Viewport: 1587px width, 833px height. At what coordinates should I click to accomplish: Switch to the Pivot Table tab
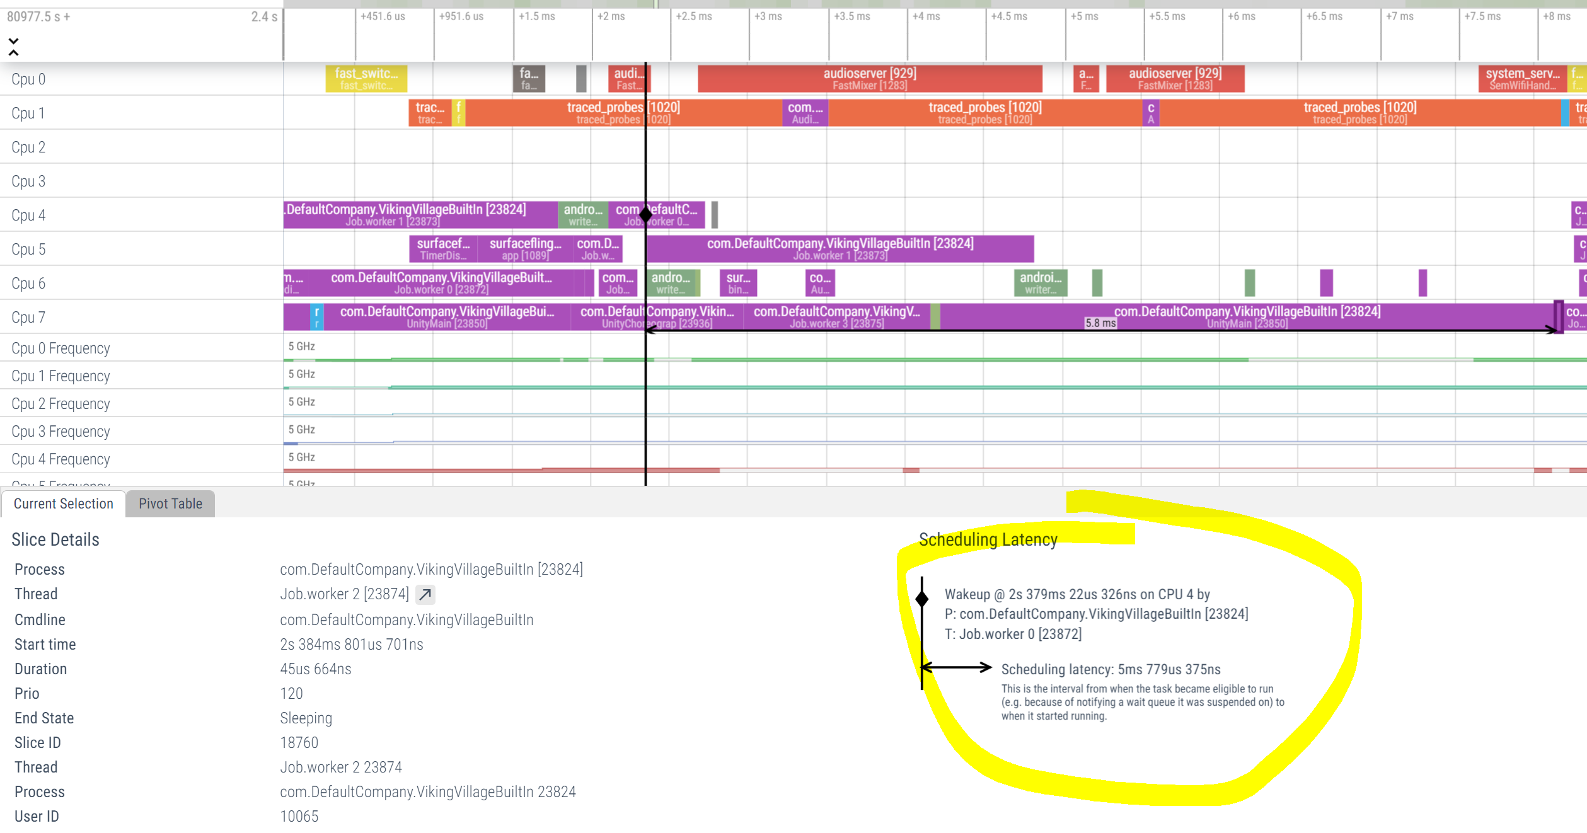170,503
